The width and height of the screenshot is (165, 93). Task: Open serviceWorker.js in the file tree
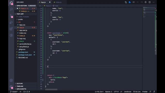click(25, 44)
